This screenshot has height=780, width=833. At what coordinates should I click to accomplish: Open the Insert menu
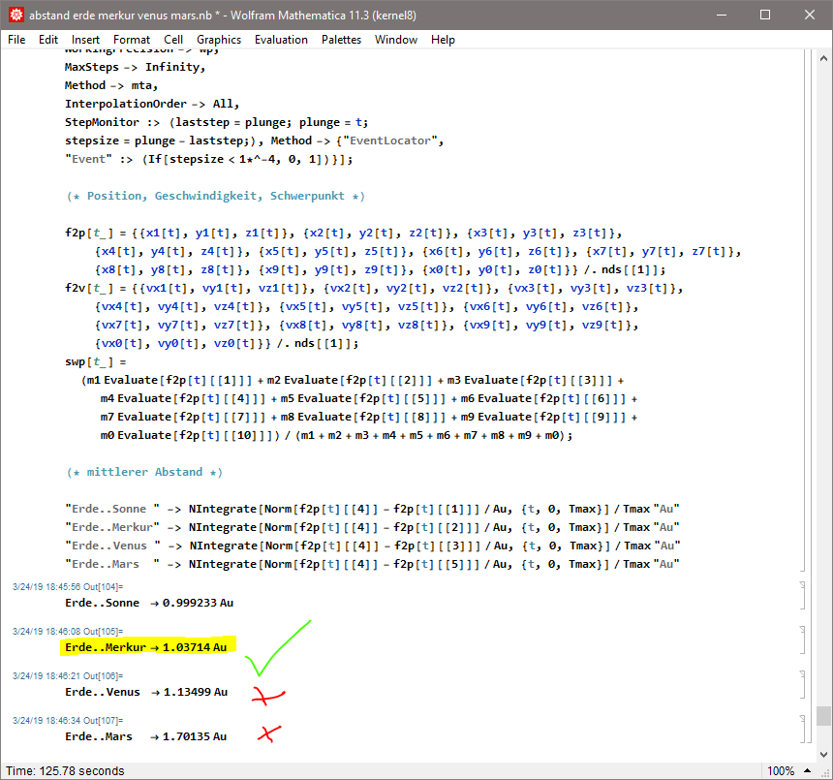click(85, 40)
